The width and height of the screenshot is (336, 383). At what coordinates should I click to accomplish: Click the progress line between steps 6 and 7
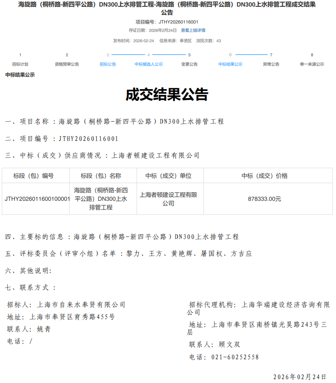tap(251, 55)
